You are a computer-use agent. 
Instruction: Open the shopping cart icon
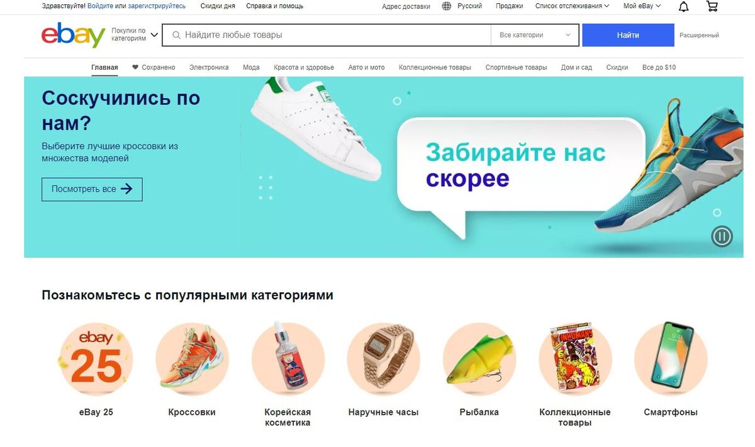(x=712, y=6)
